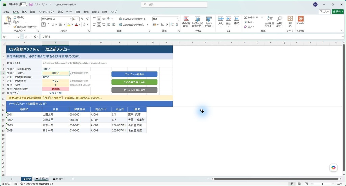Align text to the right
This screenshot has height=186, width=346.
[x=103, y=24]
